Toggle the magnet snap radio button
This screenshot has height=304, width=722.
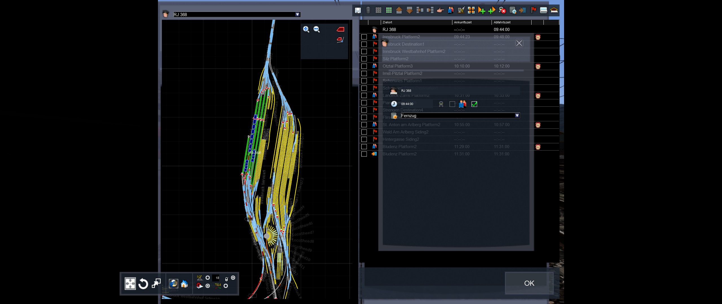click(208, 286)
